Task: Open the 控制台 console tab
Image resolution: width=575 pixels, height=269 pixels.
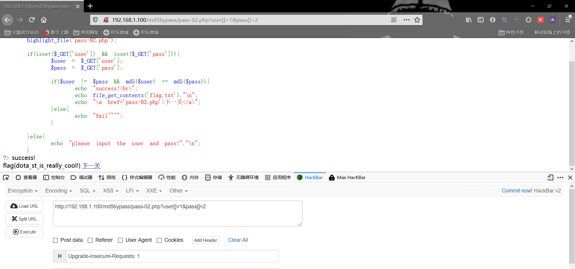Action: [x=54, y=178]
